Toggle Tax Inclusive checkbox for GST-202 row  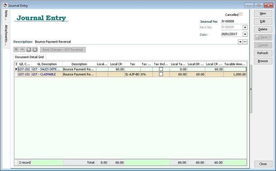click(x=161, y=69)
